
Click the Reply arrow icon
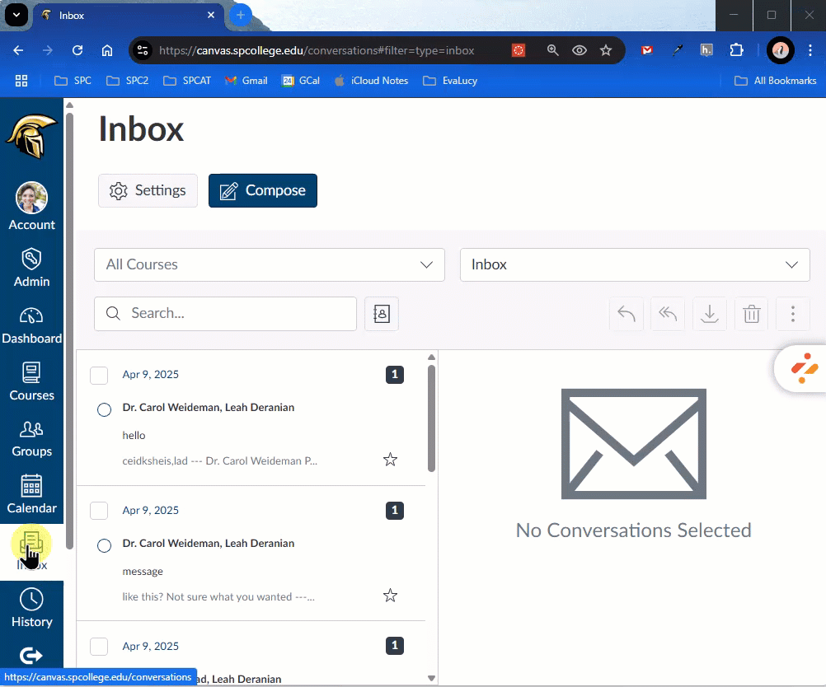pyautogui.click(x=627, y=314)
